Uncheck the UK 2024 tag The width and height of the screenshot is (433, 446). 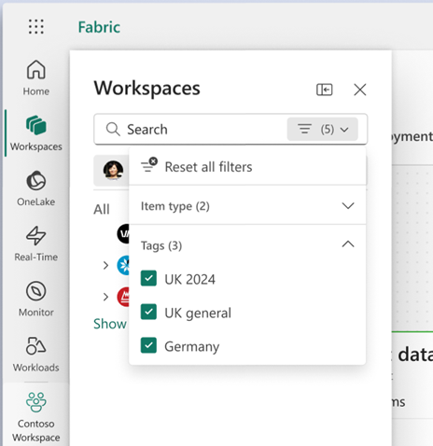tap(148, 278)
